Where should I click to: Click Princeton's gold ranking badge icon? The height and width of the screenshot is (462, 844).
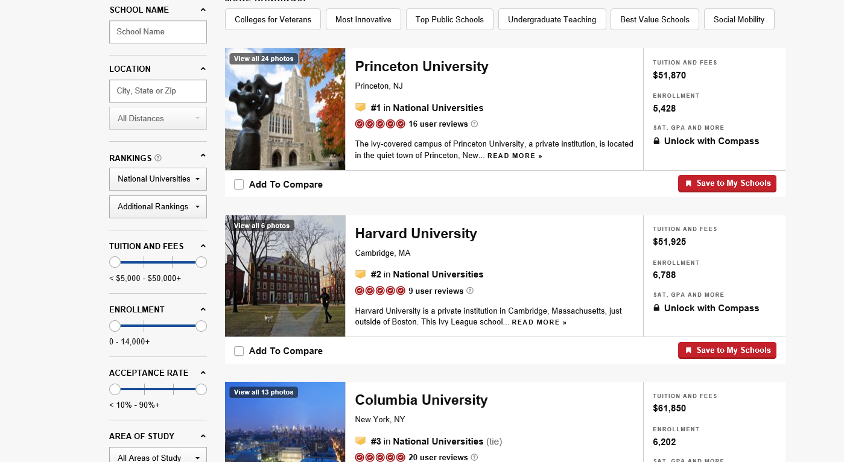(360, 107)
